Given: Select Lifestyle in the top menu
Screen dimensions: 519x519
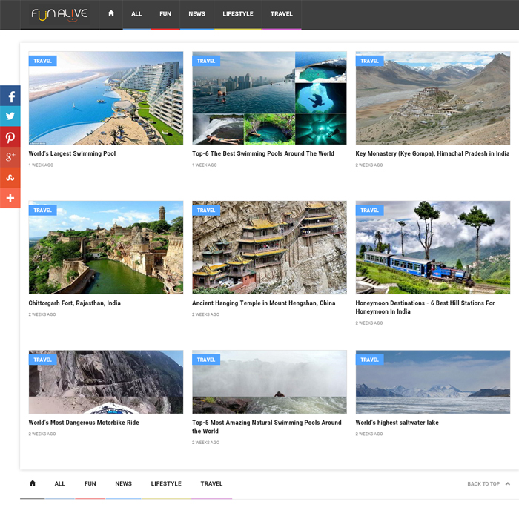Looking at the screenshot, I should click(x=237, y=14).
